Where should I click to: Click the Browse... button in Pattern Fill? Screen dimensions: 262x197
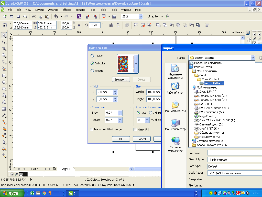(121, 80)
